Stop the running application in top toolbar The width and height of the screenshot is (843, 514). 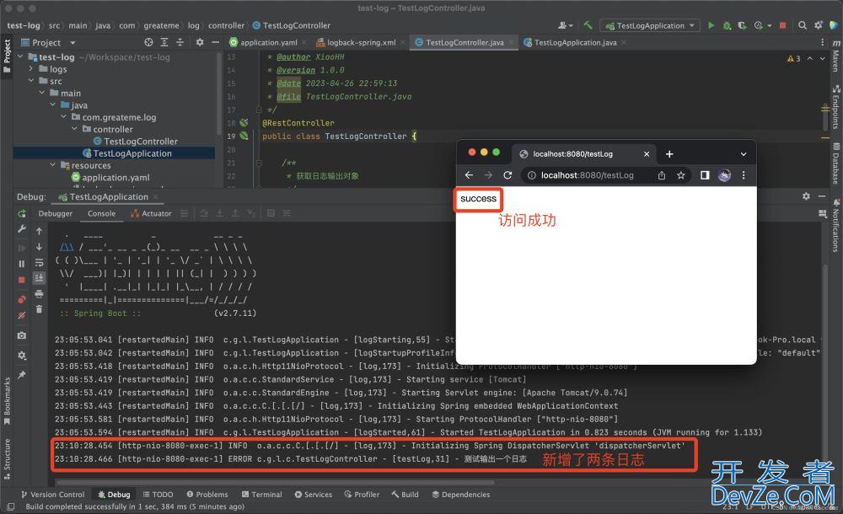point(783,25)
